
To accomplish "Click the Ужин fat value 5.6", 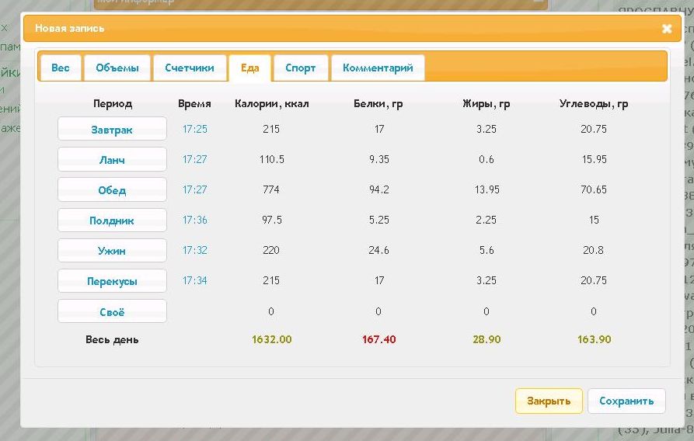I will point(486,250).
